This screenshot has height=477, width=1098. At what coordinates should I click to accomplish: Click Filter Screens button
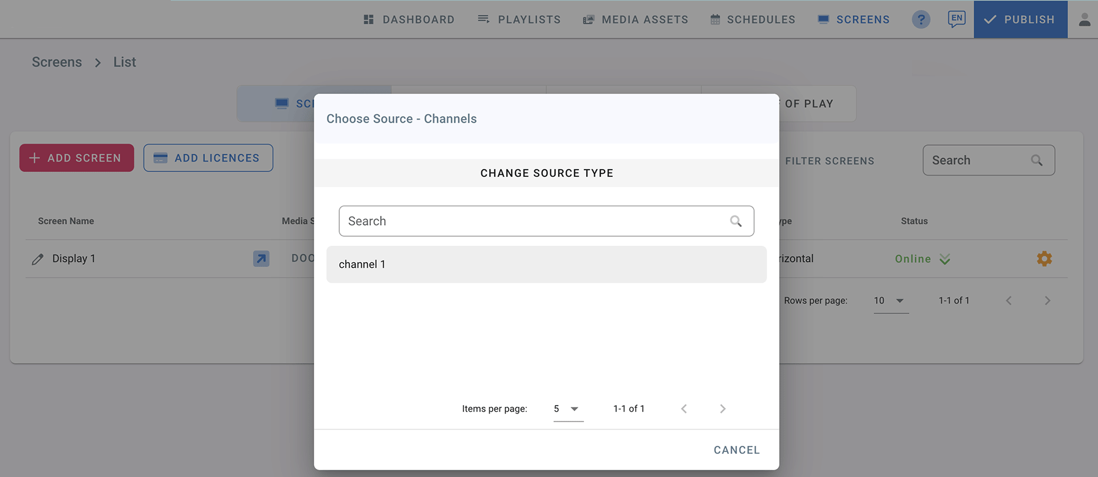pyautogui.click(x=829, y=161)
